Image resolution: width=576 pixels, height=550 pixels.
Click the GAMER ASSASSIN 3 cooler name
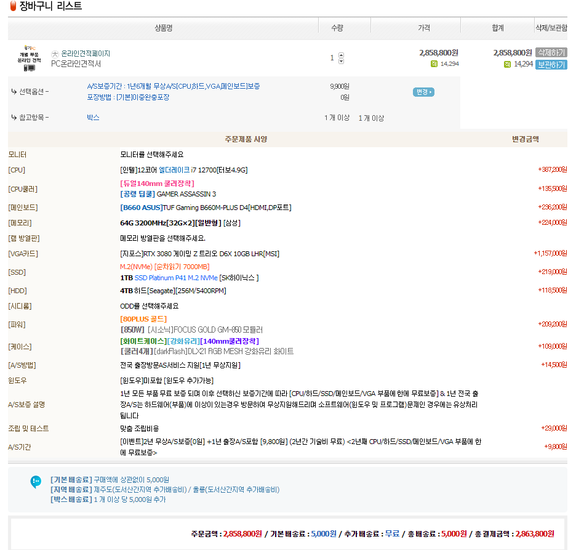coord(186,194)
